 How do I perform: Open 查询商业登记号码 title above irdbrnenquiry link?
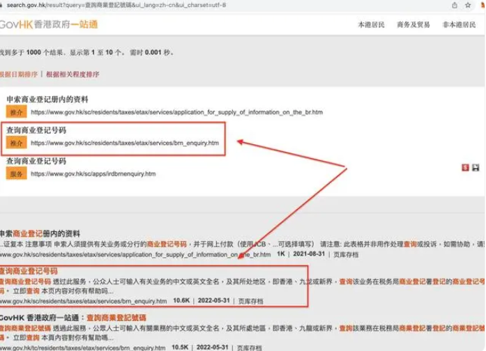pos(36,161)
